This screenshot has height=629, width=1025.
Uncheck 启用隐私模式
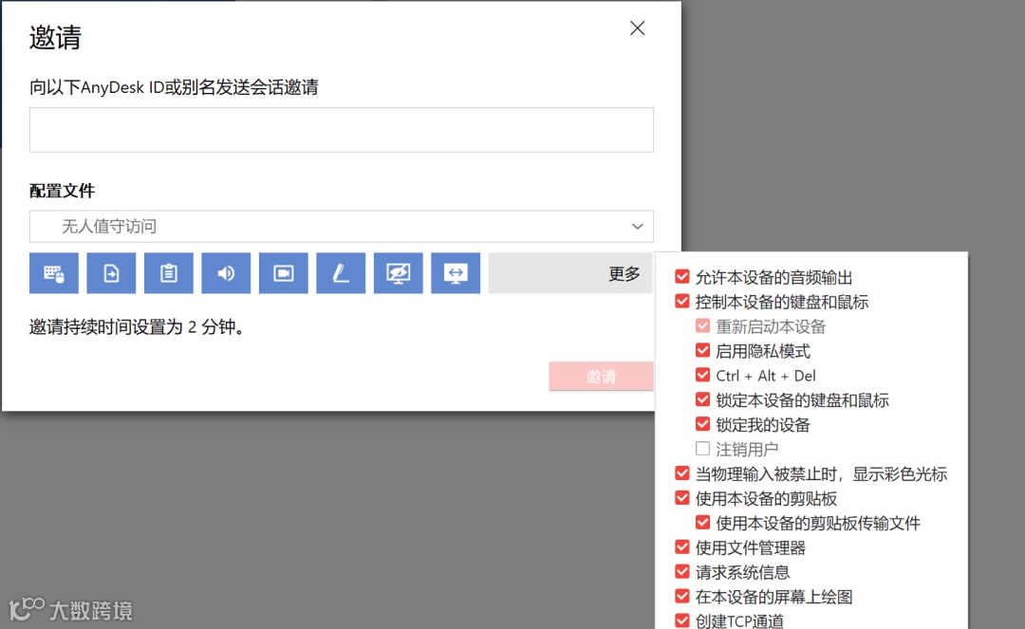tap(702, 351)
